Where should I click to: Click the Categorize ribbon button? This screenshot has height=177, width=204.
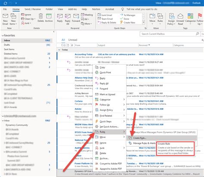pyautogui.click(x=190, y=19)
